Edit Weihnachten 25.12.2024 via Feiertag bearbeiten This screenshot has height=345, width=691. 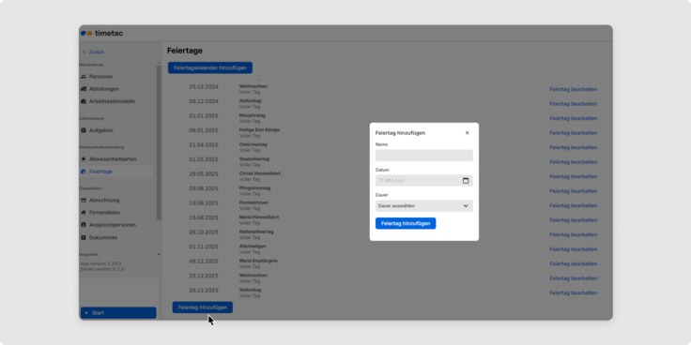[574, 89]
